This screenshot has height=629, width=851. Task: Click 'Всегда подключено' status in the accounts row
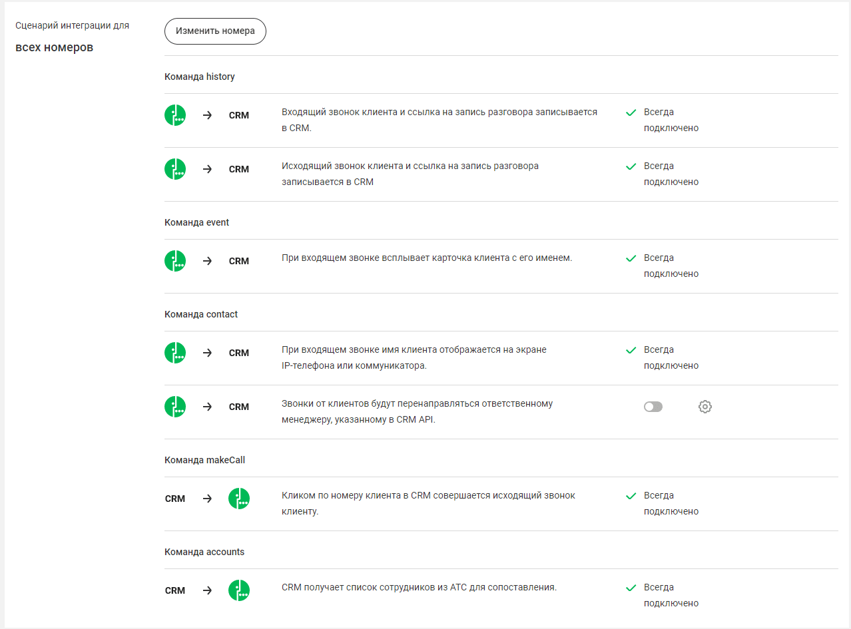tap(671, 595)
